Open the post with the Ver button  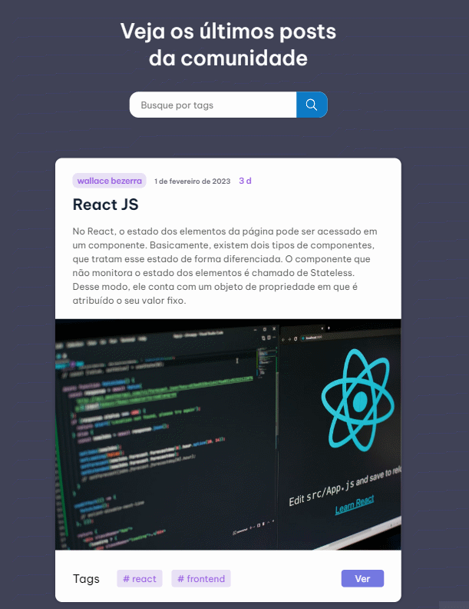[x=362, y=579]
